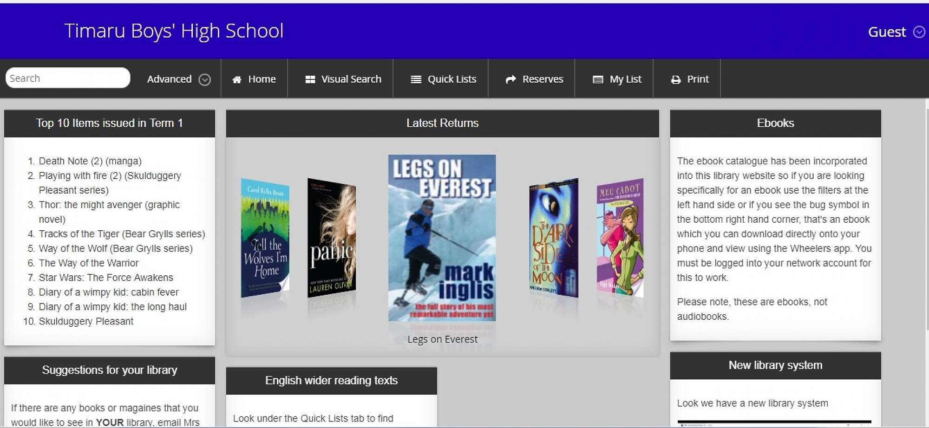
Task: Open the Advanced search options label
Action: [169, 79]
